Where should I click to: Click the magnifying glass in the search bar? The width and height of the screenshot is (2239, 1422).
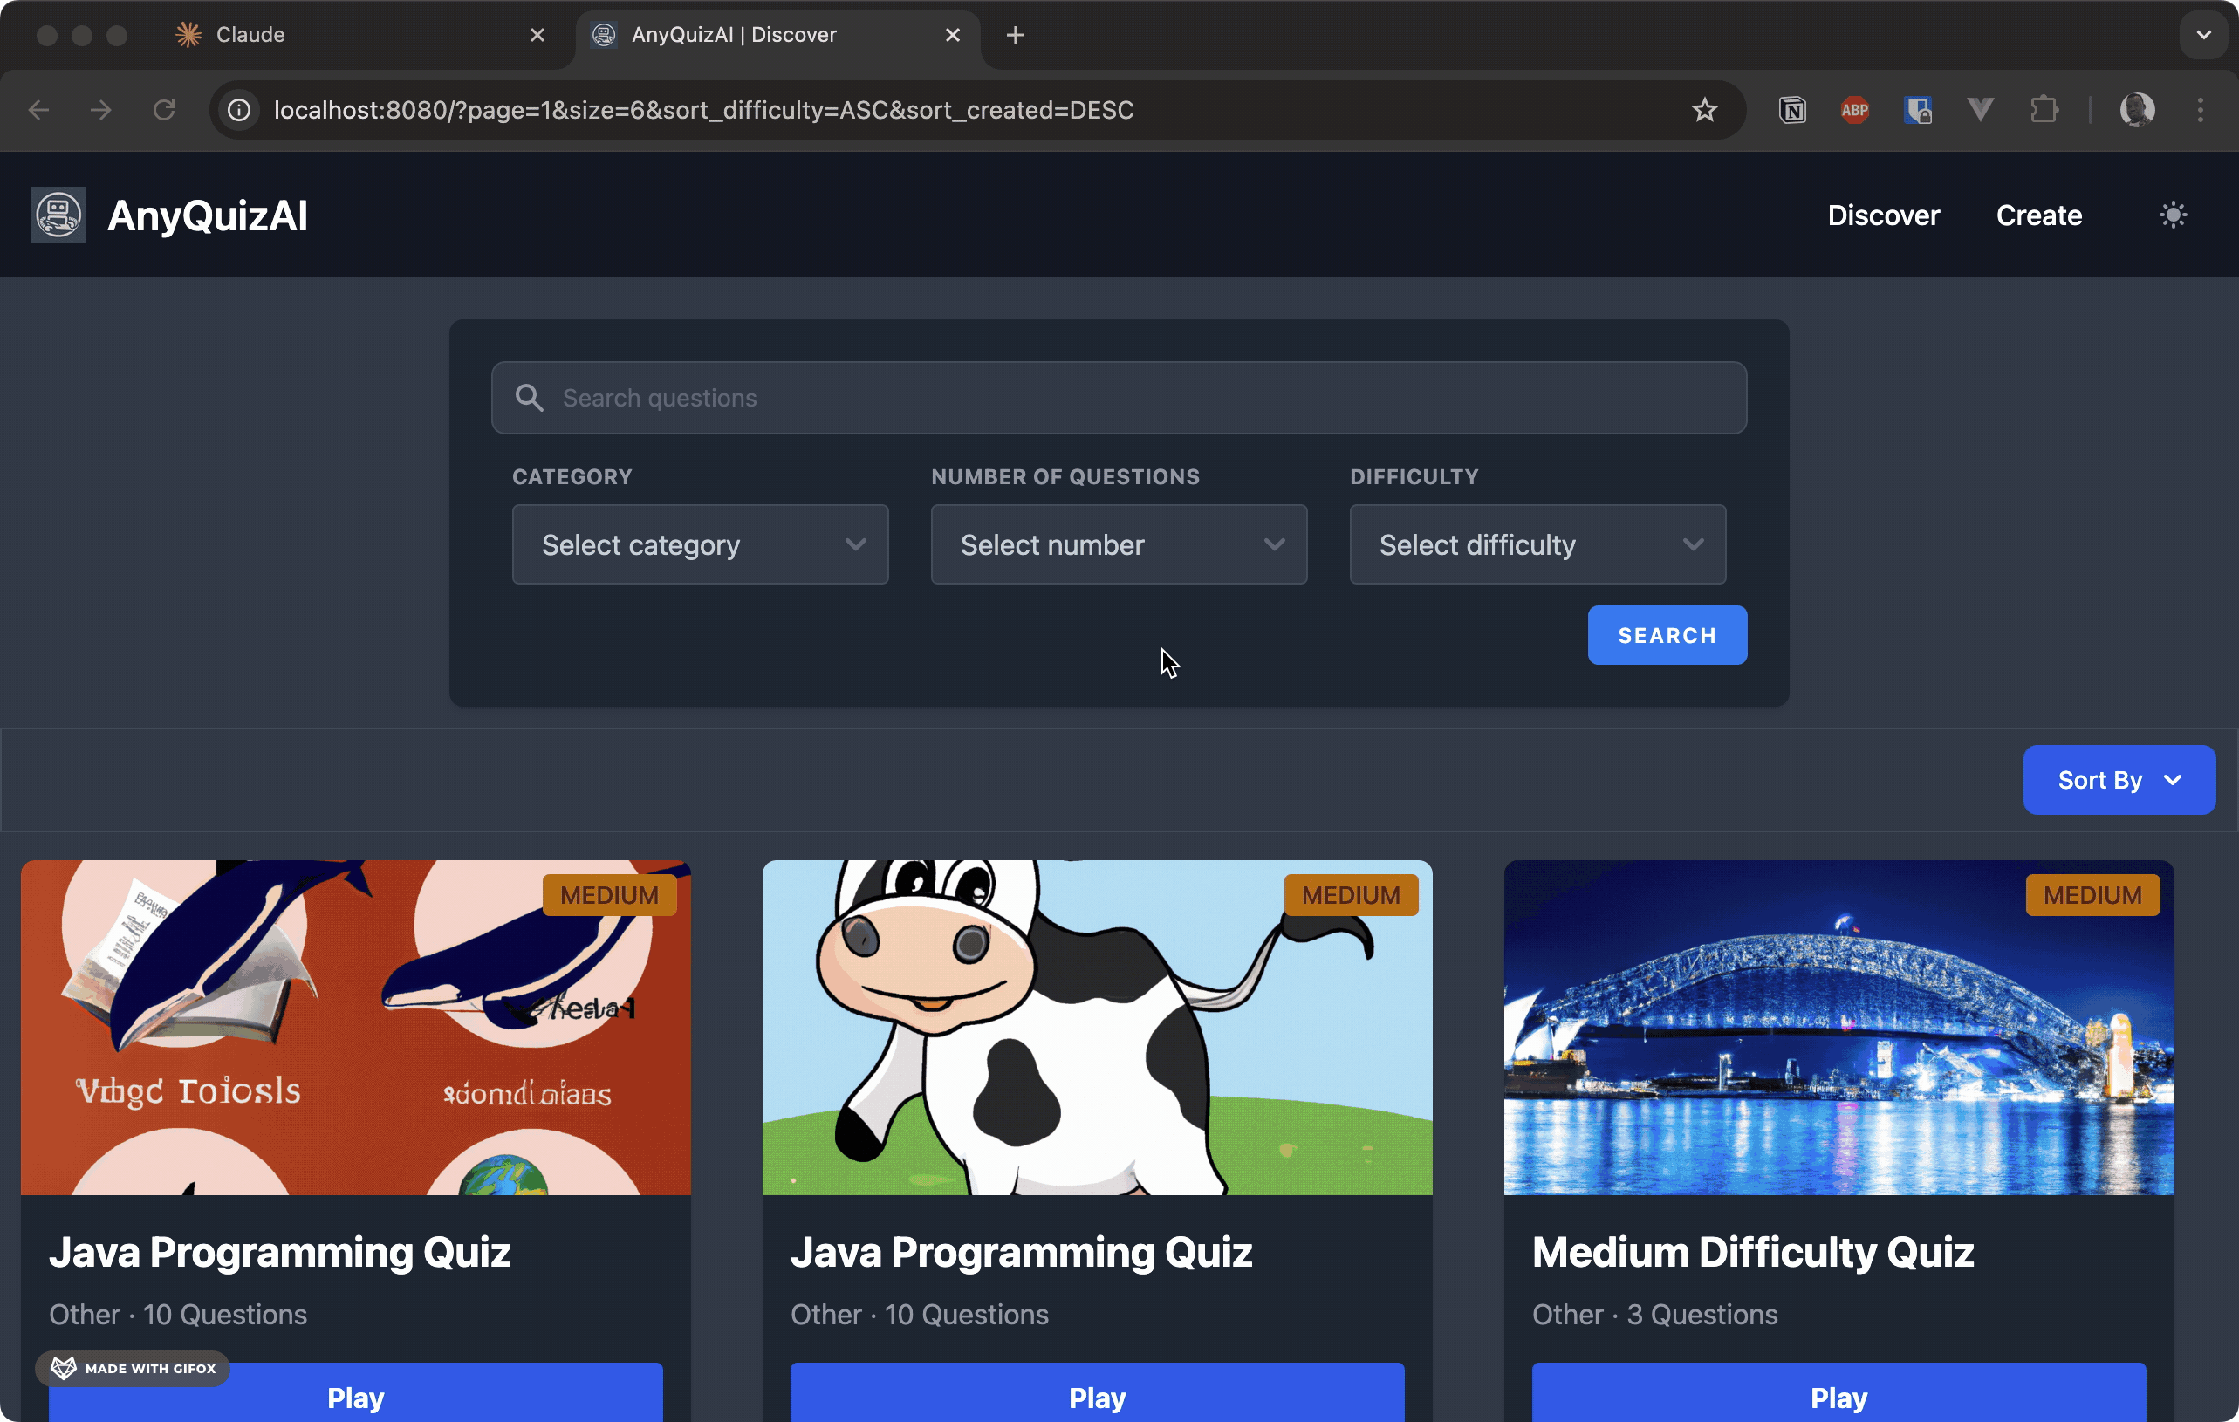click(x=529, y=398)
